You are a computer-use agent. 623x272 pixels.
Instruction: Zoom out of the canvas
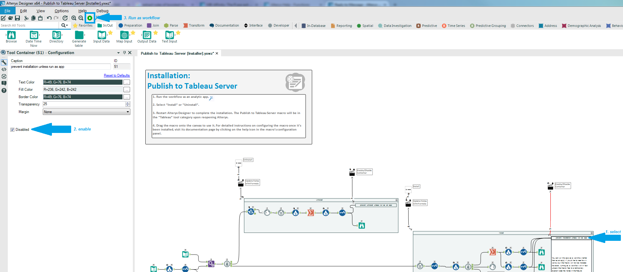[81, 18]
